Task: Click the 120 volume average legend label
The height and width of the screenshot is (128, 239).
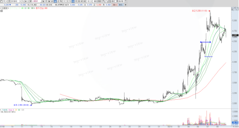Action: coord(22,110)
